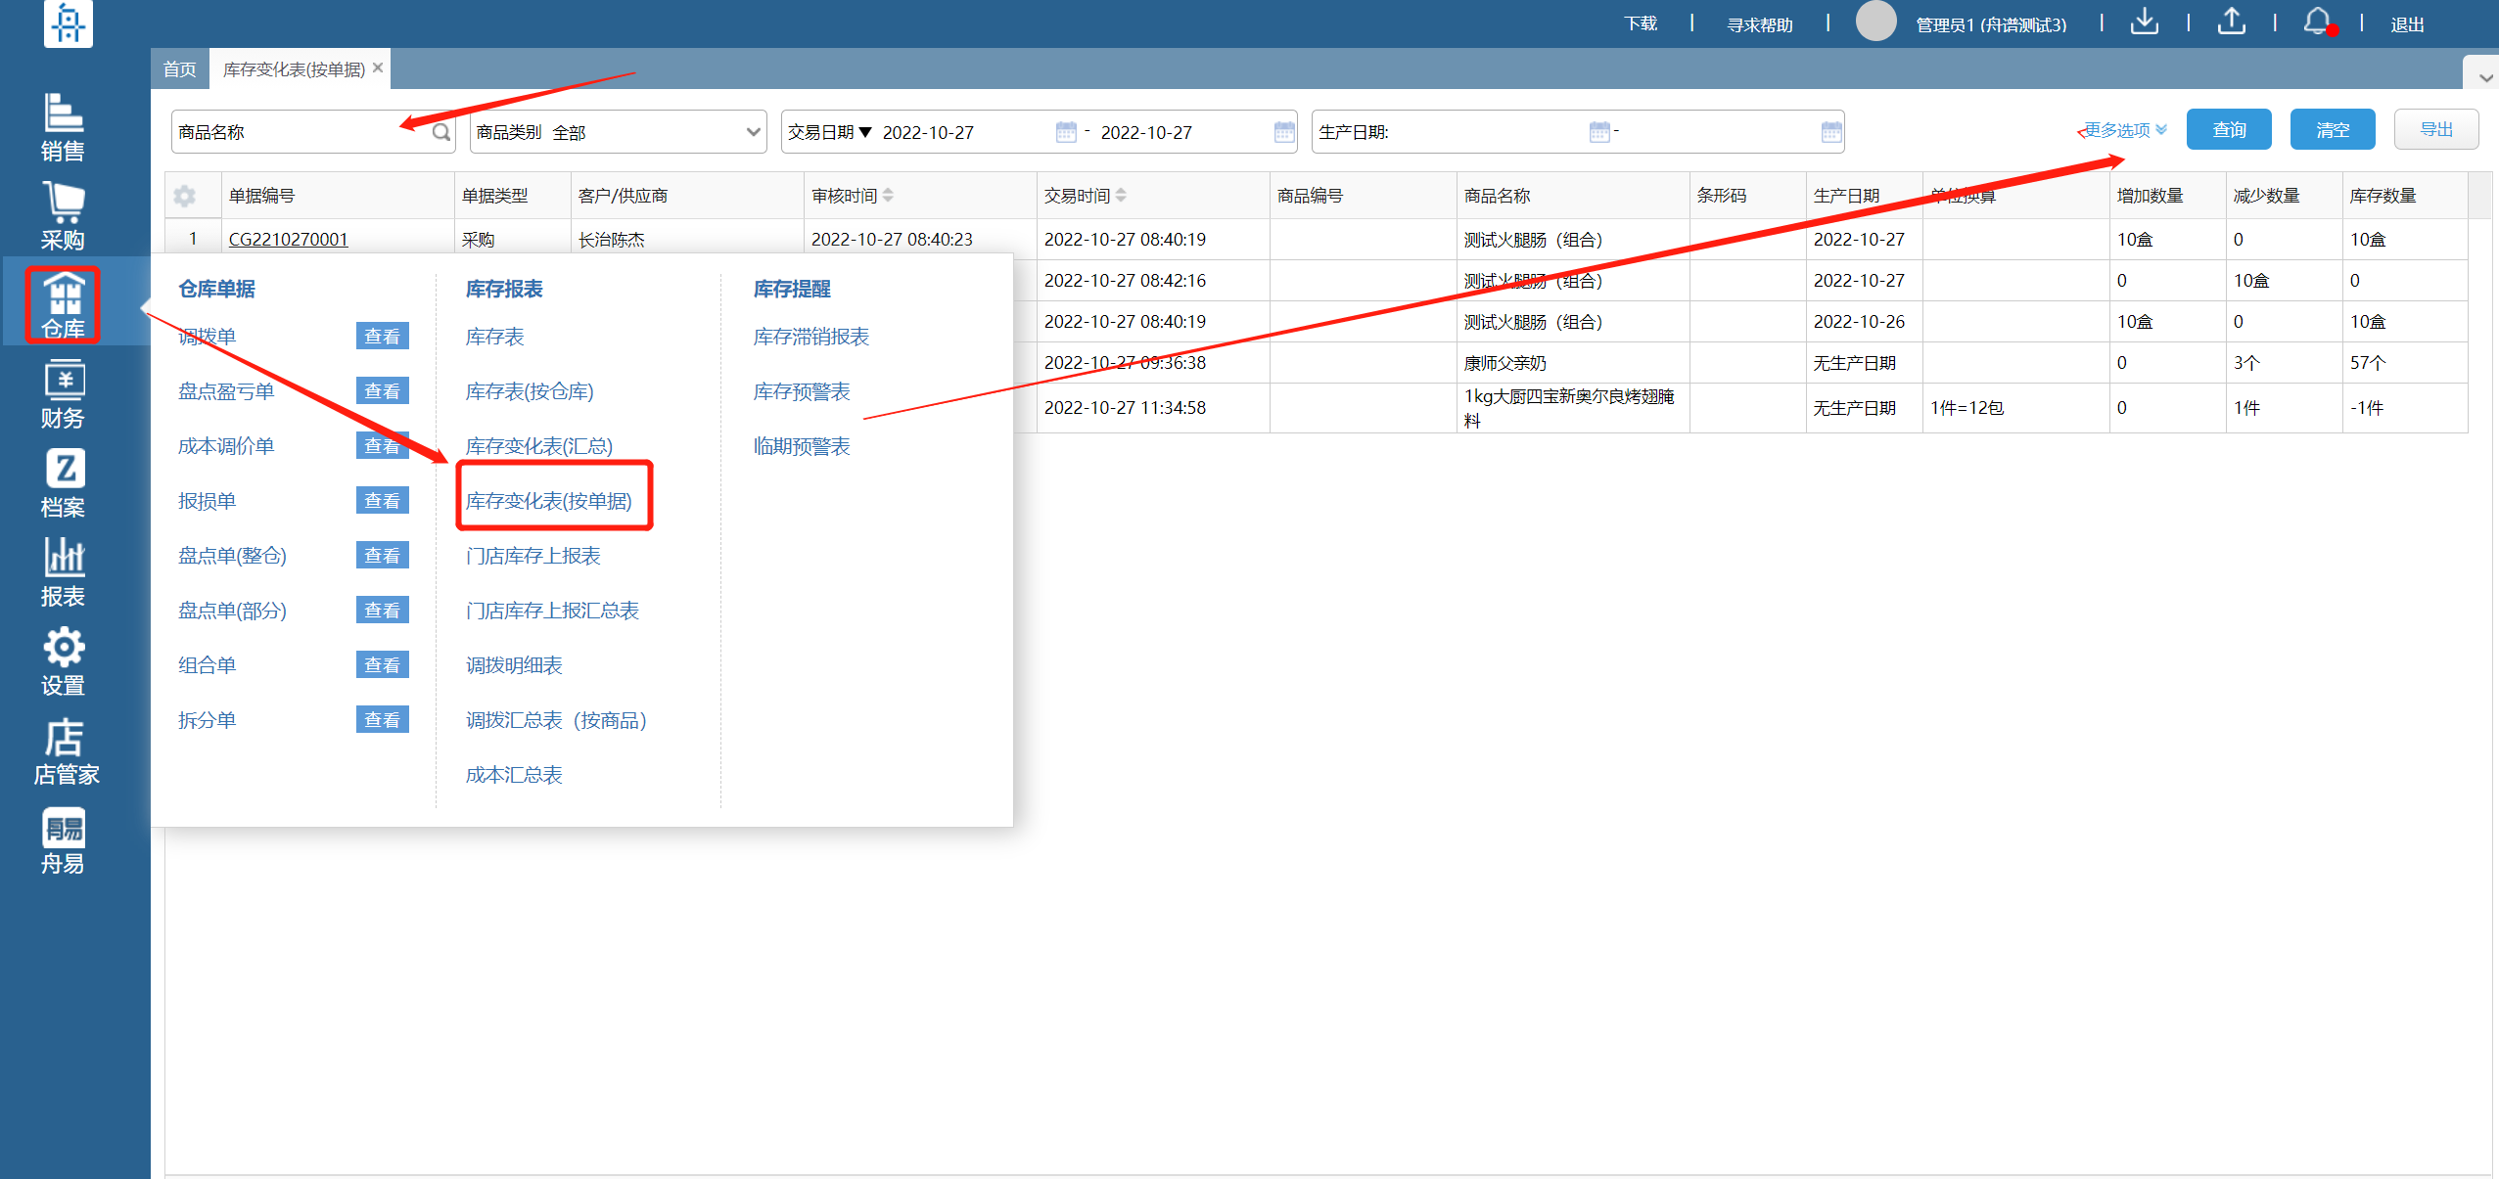
Task: Switch to the 首页 tab
Action: (180, 68)
